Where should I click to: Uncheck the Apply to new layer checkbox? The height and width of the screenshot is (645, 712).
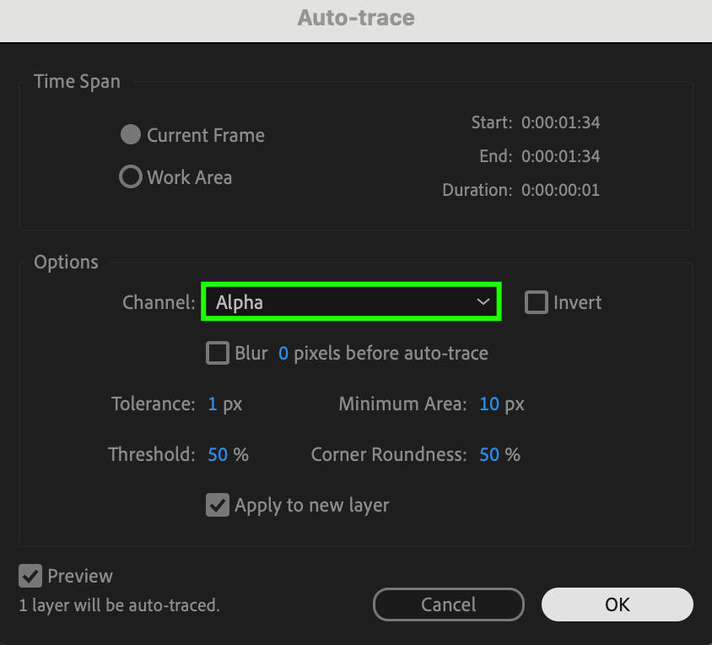pyautogui.click(x=218, y=506)
